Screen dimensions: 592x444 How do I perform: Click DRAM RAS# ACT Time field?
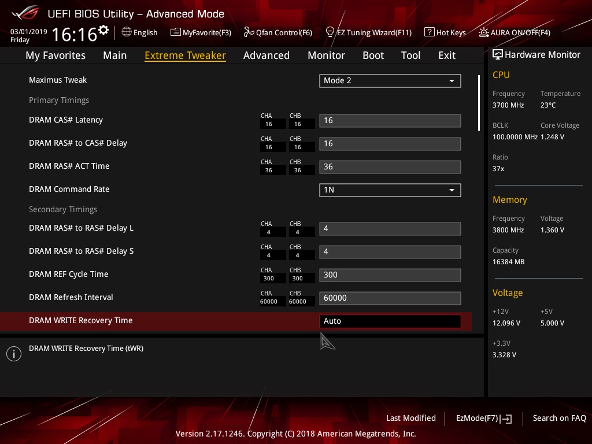[x=390, y=167]
